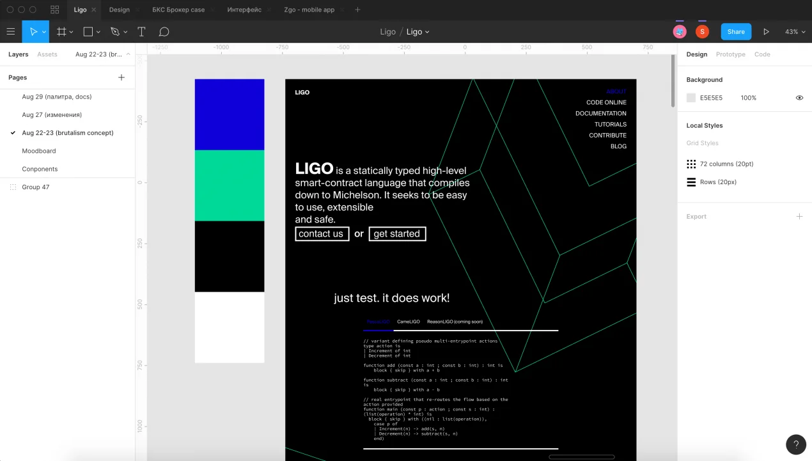The image size is (812, 461).
Task: Click the blue Share button
Action: 736,31
